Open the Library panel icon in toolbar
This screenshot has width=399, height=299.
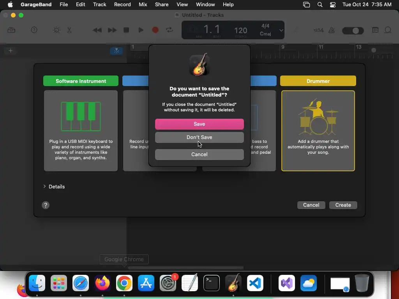11,30
